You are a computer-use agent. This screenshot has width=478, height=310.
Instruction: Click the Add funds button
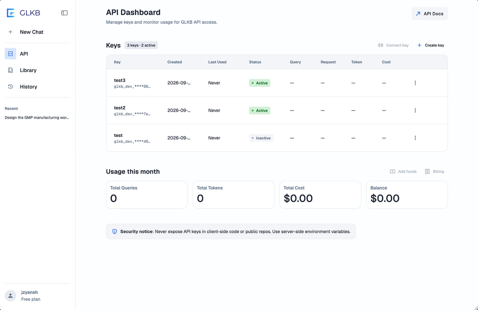click(403, 172)
